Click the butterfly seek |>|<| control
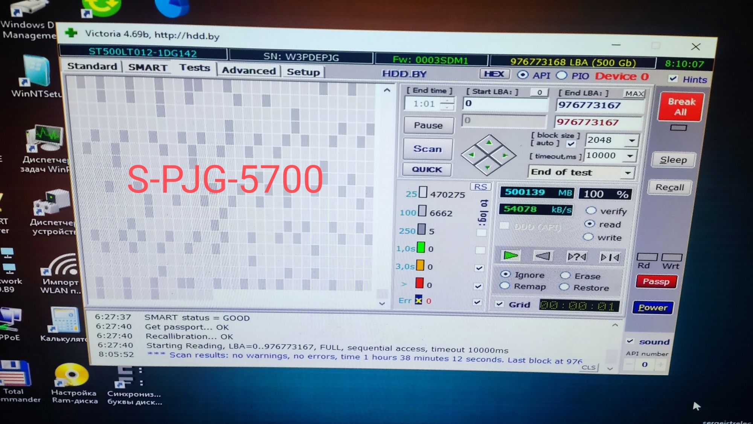 610,257
